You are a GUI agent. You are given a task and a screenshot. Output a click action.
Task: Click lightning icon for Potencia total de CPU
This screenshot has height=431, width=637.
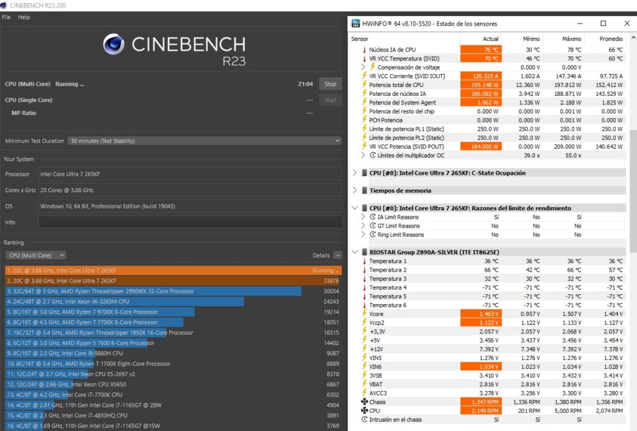coord(365,85)
